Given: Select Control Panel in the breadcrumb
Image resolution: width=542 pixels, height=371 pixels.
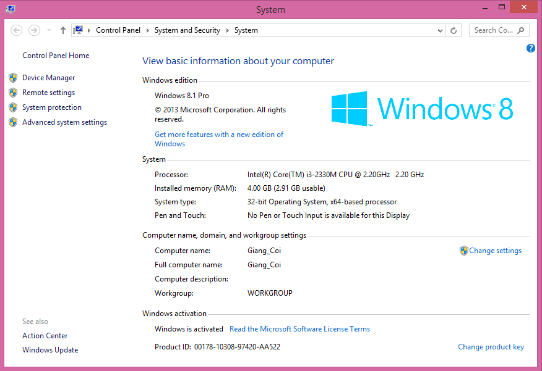Looking at the screenshot, I should click(118, 30).
